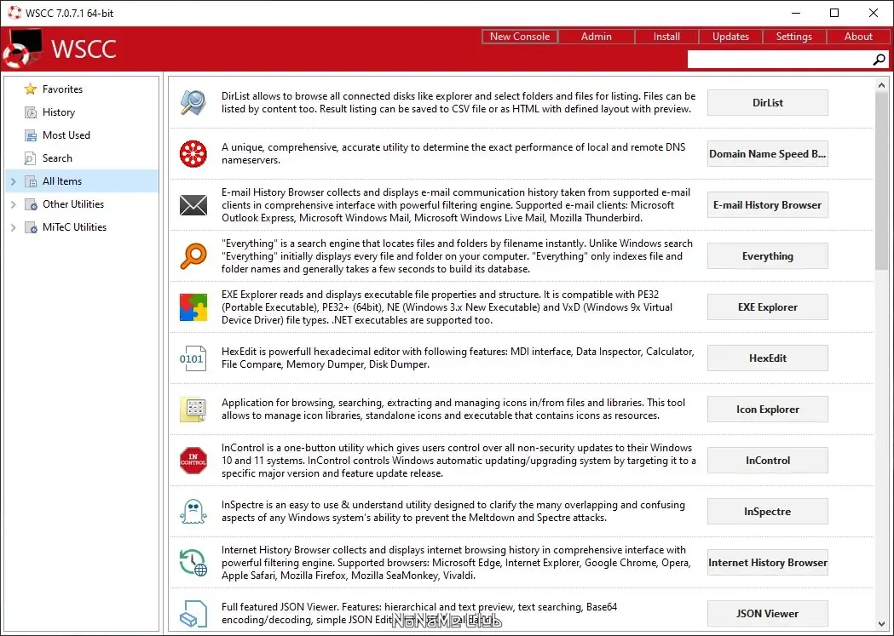Launch the Icon Explorer button
The image size is (894, 636).
(767, 410)
